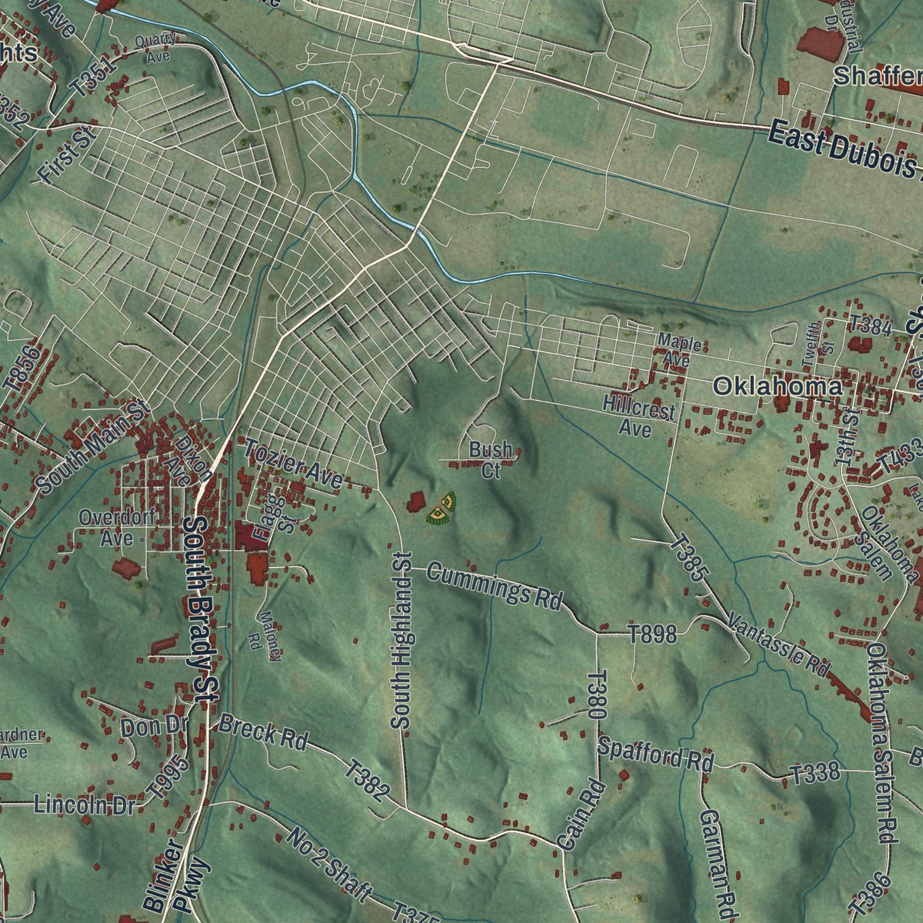Select the Breck Rd label
The width and height of the screenshot is (923, 923).
(x=263, y=731)
